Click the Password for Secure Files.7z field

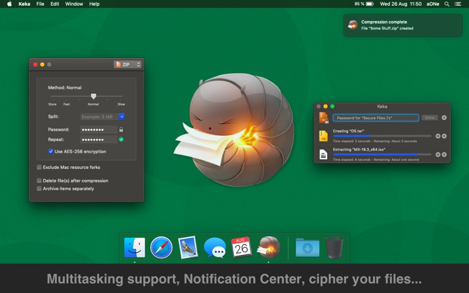[x=376, y=118]
